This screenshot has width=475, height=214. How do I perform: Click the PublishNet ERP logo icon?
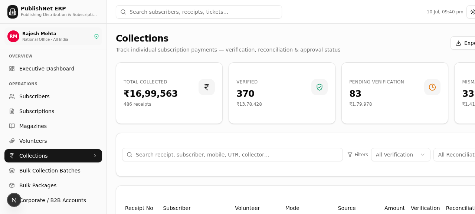(x=13, y=12)
